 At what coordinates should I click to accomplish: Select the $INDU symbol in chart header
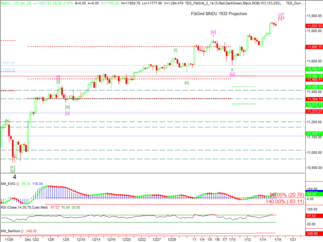[x=6, y=3]
